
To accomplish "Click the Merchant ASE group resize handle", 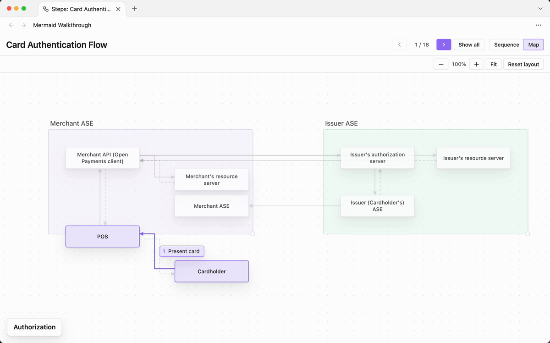I will pyautogui.click(x=253, y=234).
